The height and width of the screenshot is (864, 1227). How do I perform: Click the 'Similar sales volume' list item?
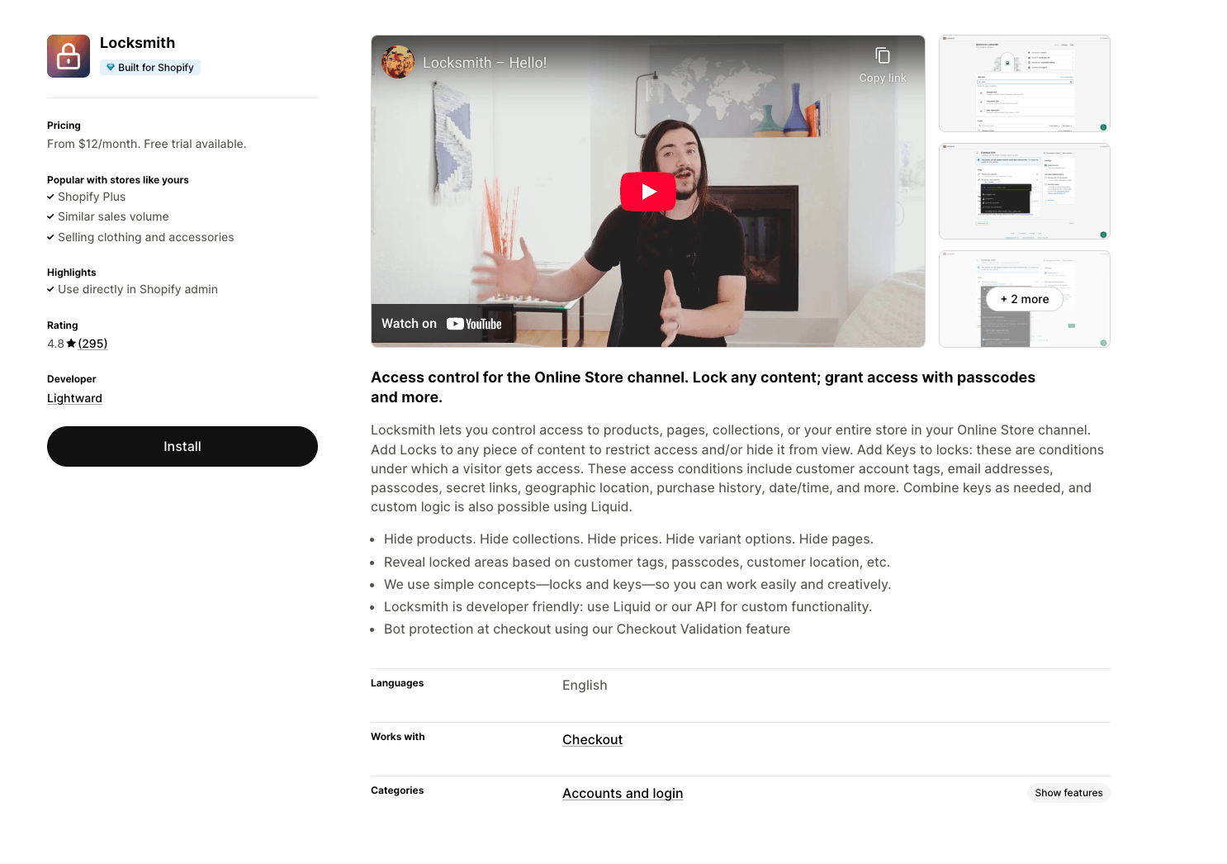113,216
